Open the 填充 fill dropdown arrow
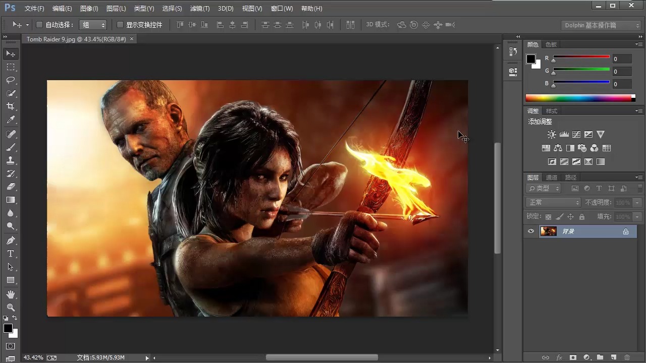Image resolution: width=646 pixels, height=363 pixels. tap(637, 217)
